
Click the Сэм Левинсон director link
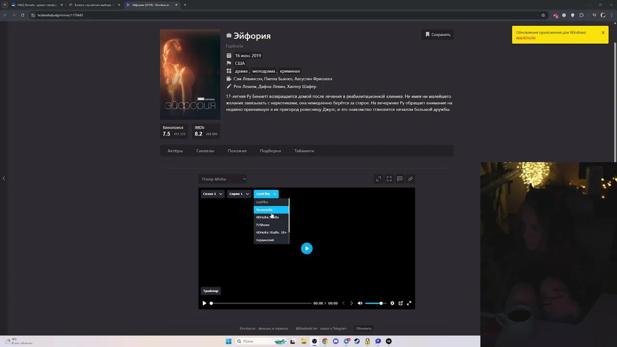click(248, 79)
